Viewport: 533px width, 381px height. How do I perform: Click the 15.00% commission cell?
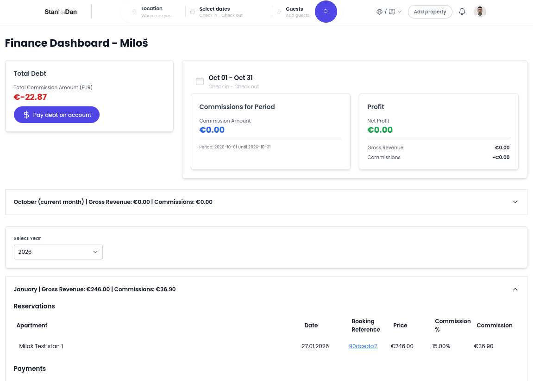[441, 346]
